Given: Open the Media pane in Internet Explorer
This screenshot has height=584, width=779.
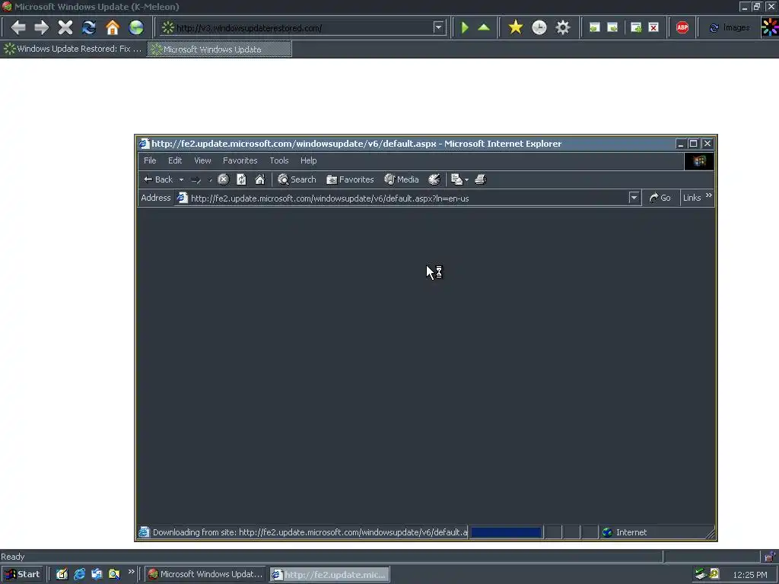Looking at the screenshot, I should pyautogui.click(x=402, y=179).
